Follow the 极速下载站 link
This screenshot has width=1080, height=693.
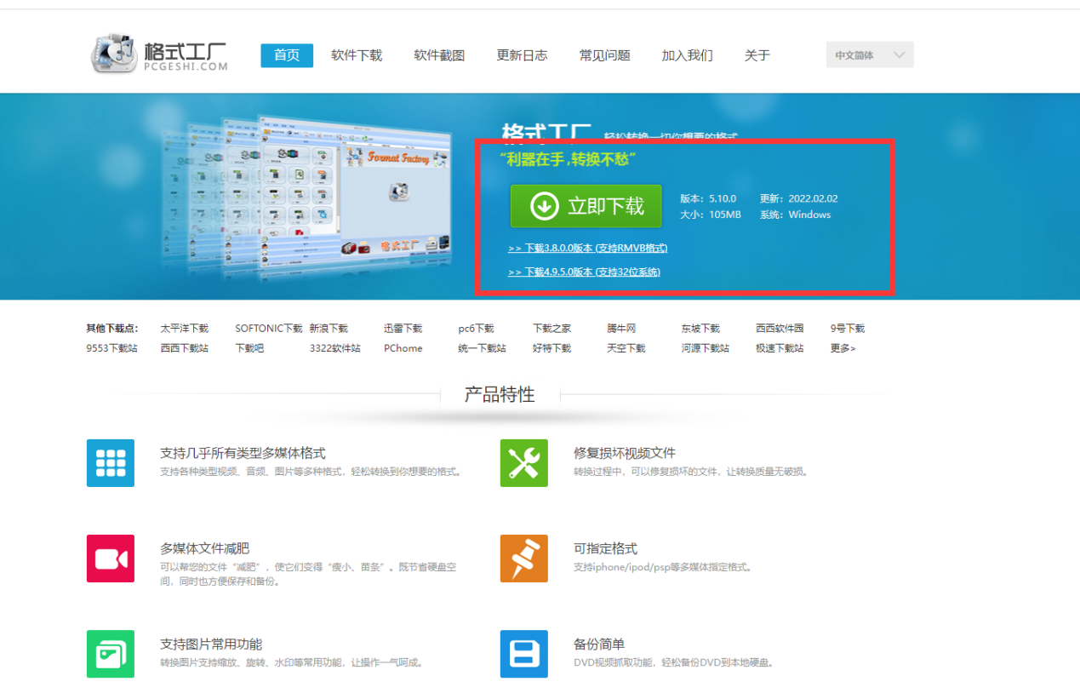pos(780,348)
